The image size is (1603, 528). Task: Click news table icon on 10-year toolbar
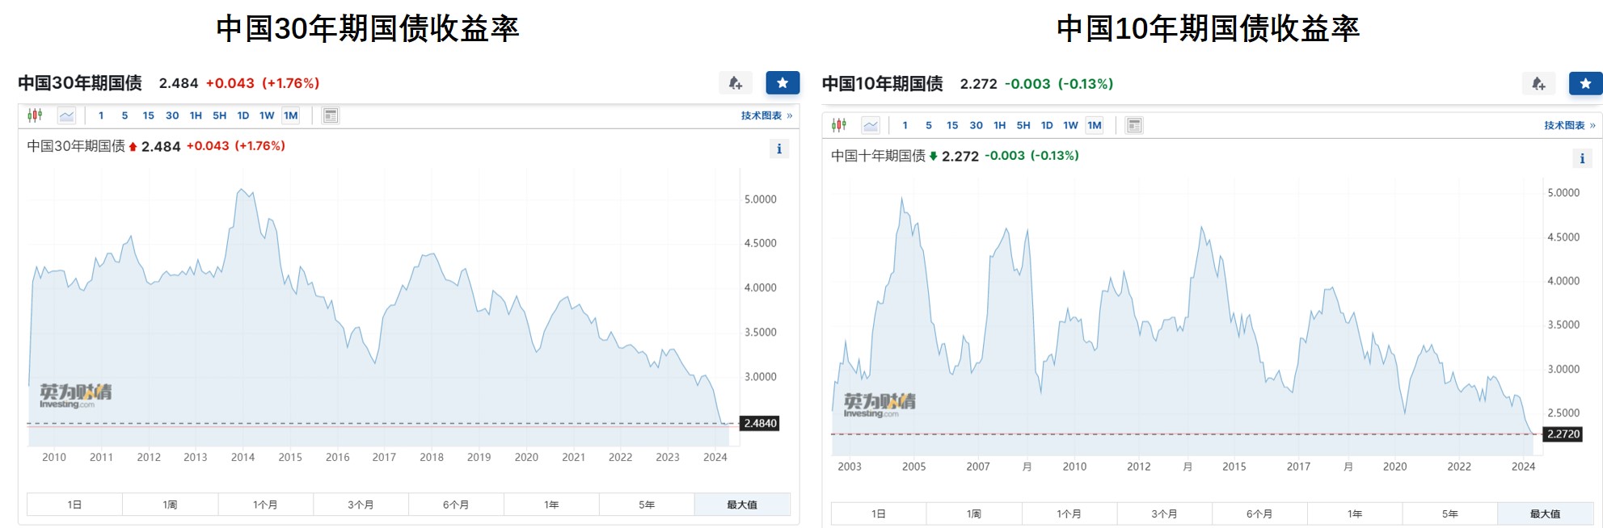coord(1134,125)
